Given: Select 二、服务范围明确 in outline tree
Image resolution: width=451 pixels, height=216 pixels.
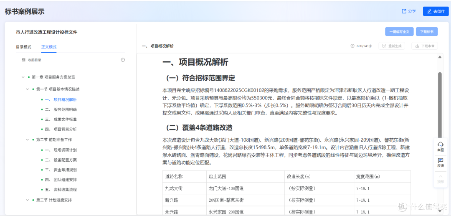Looking at the screenshot, I should point(61,109).
